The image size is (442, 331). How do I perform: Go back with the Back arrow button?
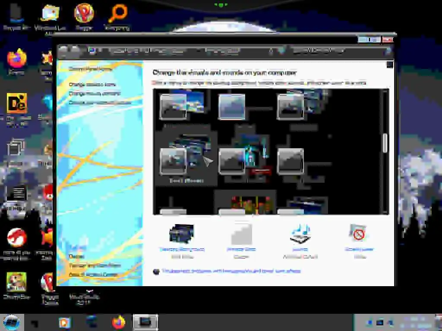(x=63, y=51)
